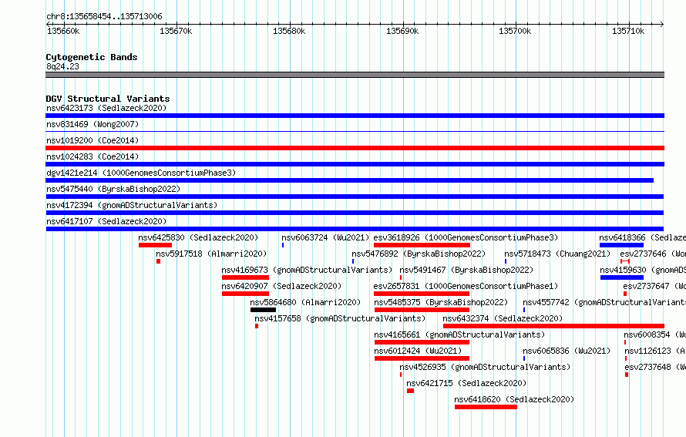Click nsv6418366 variant label
Screen dimensions: 686x437
pyautogui.click(x=643, y=237)
